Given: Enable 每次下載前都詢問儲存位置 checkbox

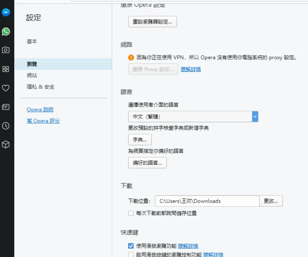Looking at the screenshot, I should (131, 213).
